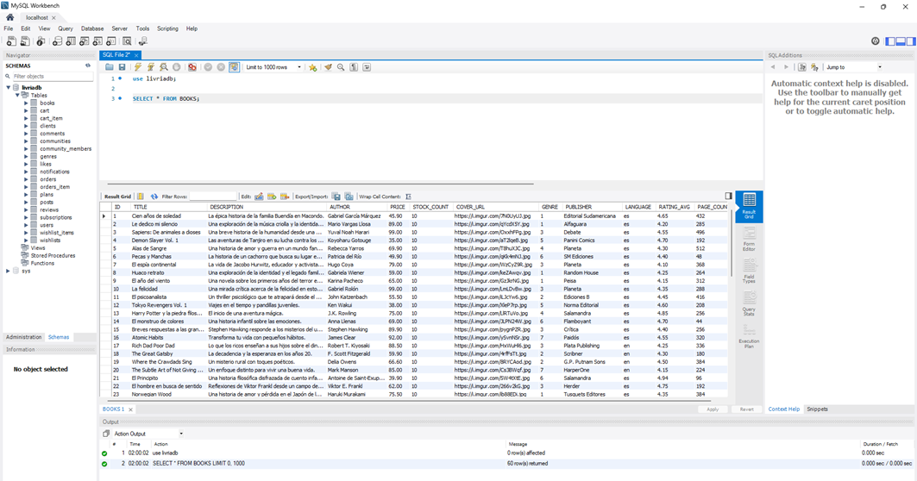Toggle automatic context help icon
This screenshot has height=481, width=917.
[x=802, y=67]
